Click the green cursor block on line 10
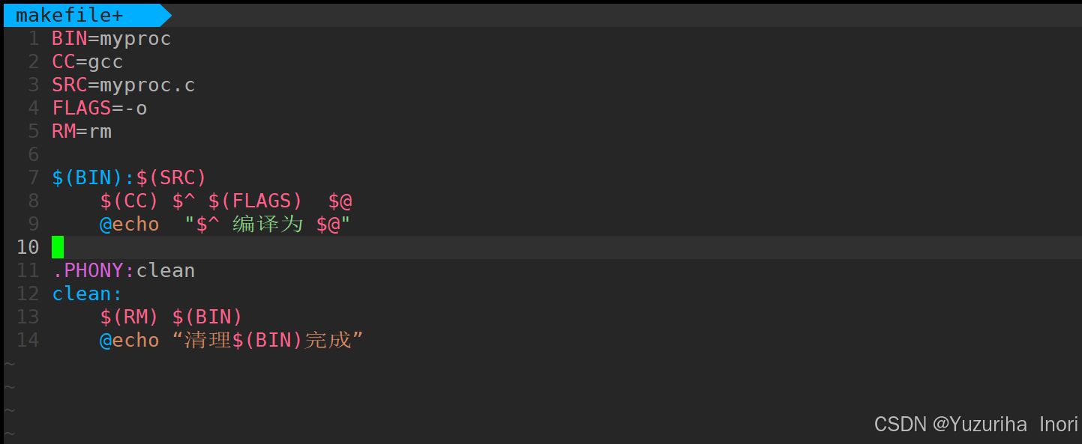The height and width of the screenshot is (444, 1082). point(58,247)
